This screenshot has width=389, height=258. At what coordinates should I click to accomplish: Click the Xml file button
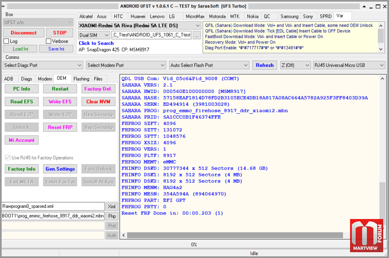click(x=111, y=207)
